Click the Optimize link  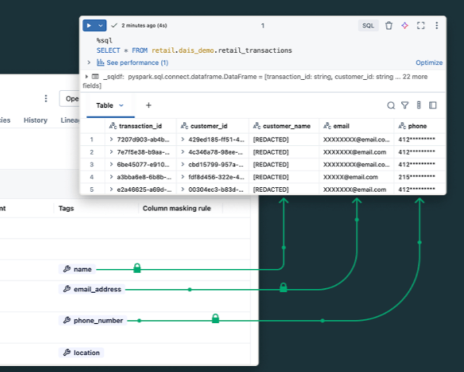[x=429, y=63]
